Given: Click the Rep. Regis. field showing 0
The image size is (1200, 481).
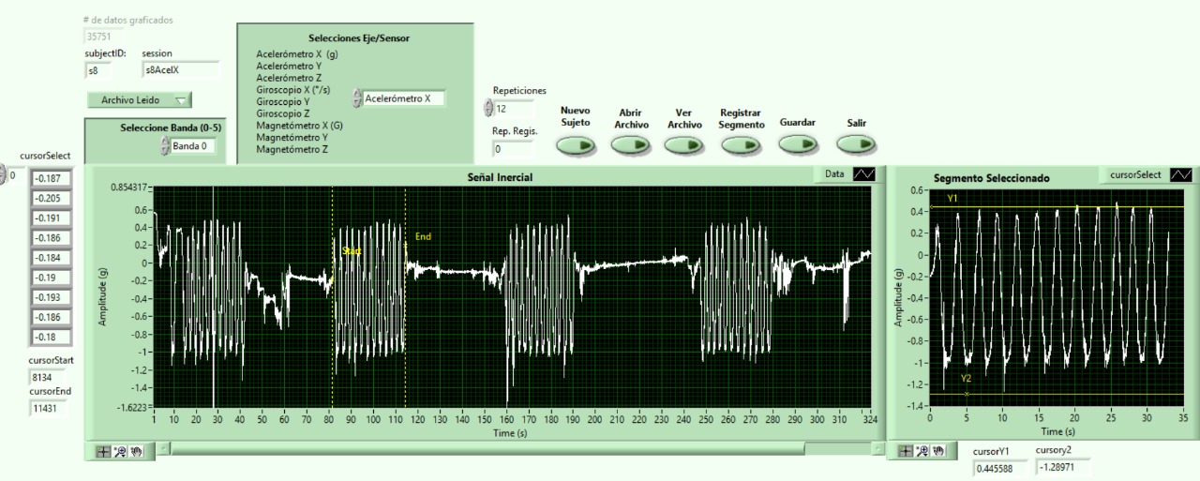Looking at the screenshot, I should [x=512, y=148].
